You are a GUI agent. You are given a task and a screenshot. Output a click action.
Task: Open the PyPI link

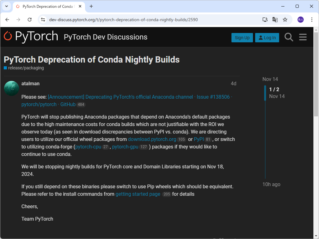tap(199, 139)
